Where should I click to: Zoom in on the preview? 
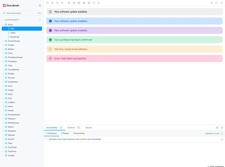point(52,3)
